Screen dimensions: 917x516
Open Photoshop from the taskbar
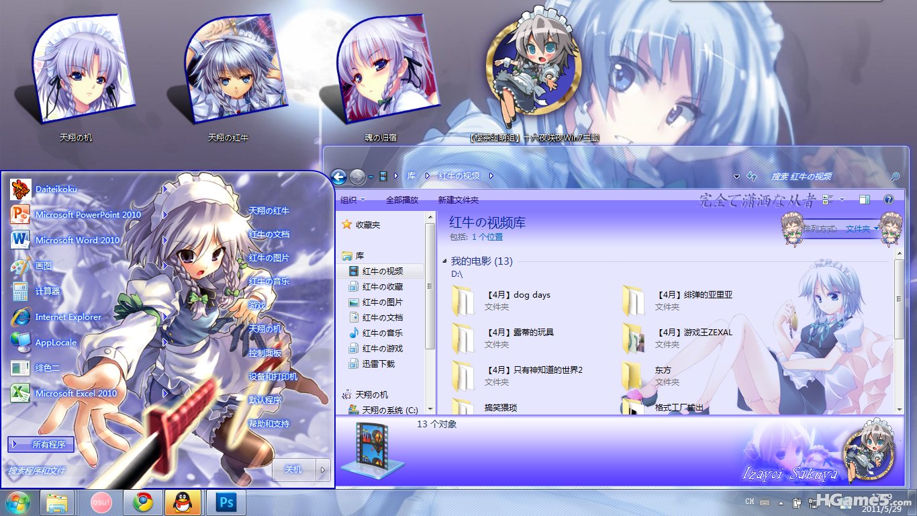226,503
